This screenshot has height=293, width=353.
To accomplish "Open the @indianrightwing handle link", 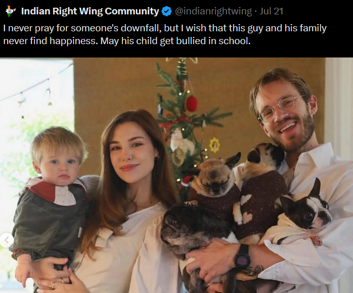I will (213, 11).
